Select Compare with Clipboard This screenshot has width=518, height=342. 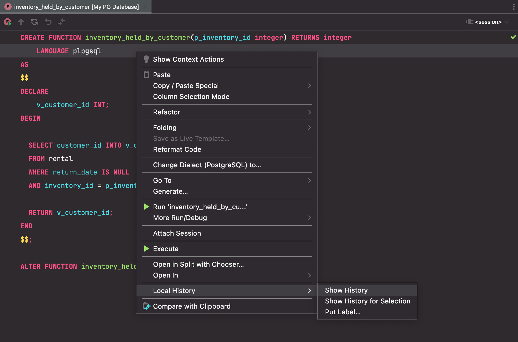click(x=192, y=306)
